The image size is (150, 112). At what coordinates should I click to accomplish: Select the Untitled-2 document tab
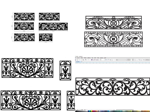(x=78, y=62)
